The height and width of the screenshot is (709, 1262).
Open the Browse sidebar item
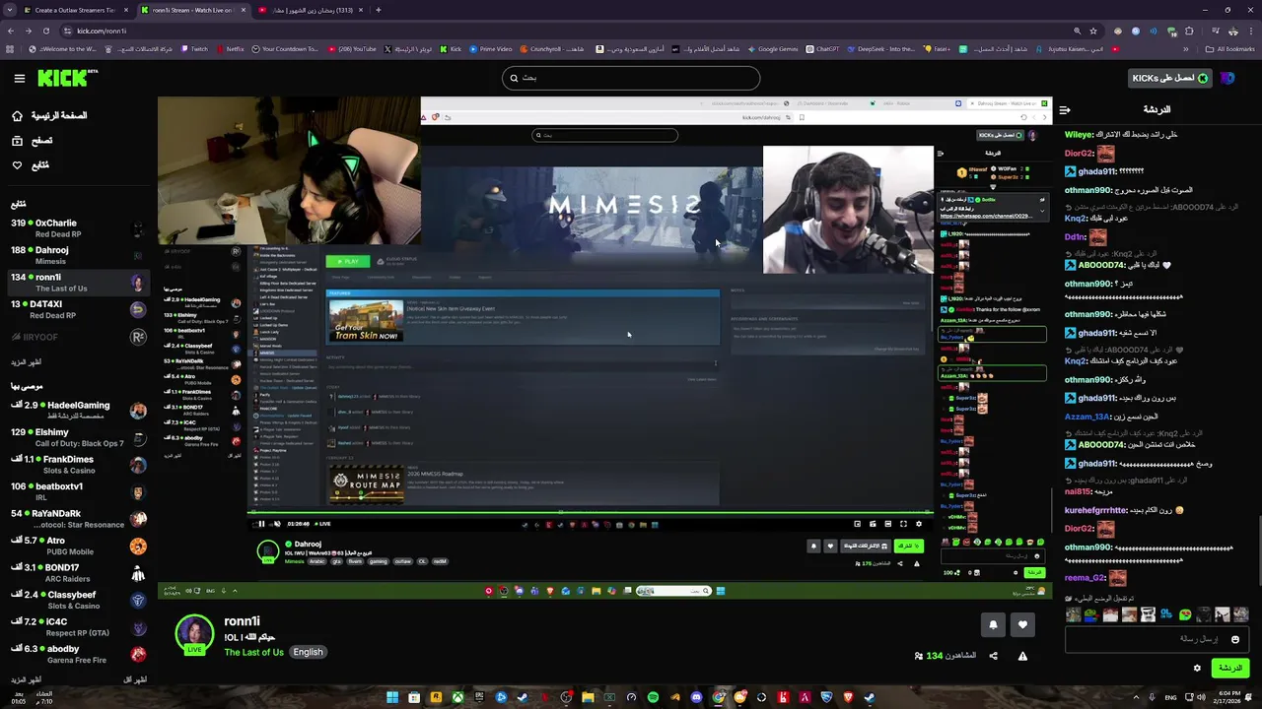(x=32, y=141)
